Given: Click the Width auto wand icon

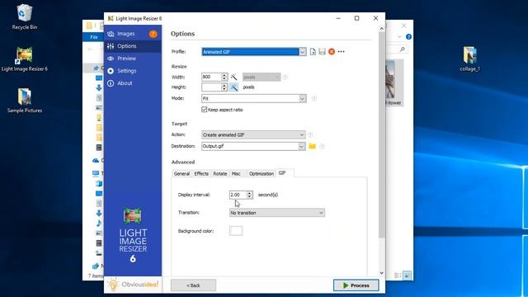Looking at the screenshot, I should (233, 77).
